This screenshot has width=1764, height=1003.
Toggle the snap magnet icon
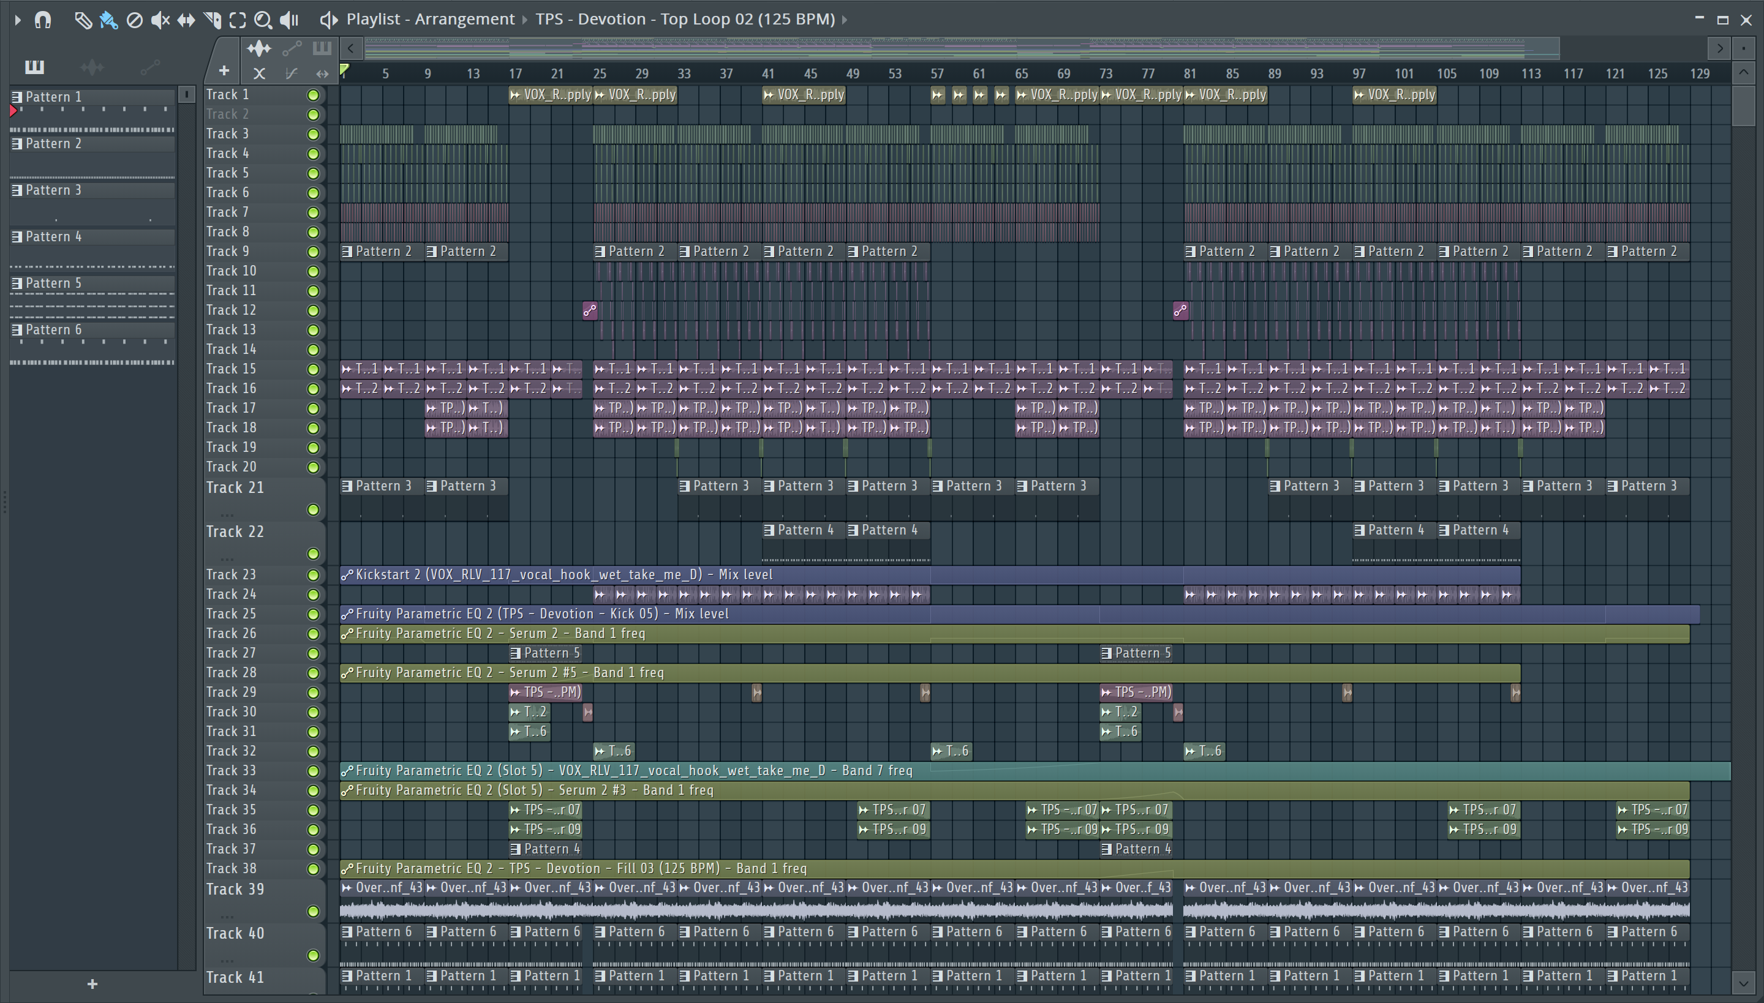(43, 20)
